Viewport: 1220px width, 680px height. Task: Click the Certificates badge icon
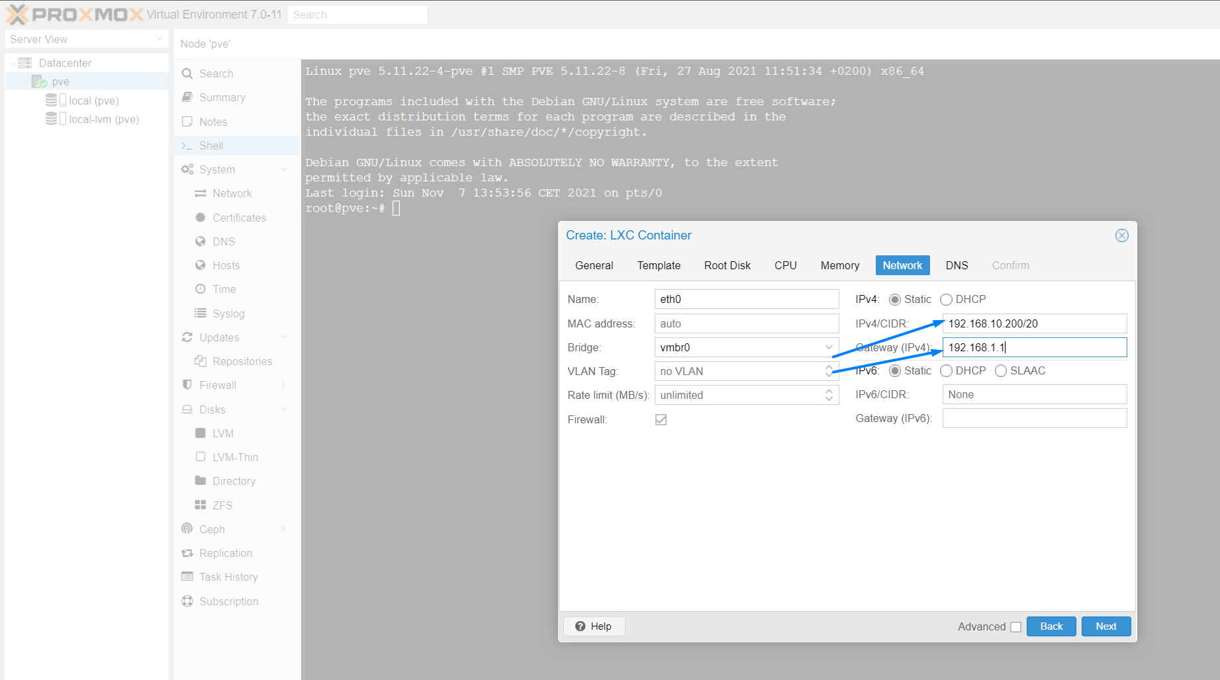(x=201, y=217)
